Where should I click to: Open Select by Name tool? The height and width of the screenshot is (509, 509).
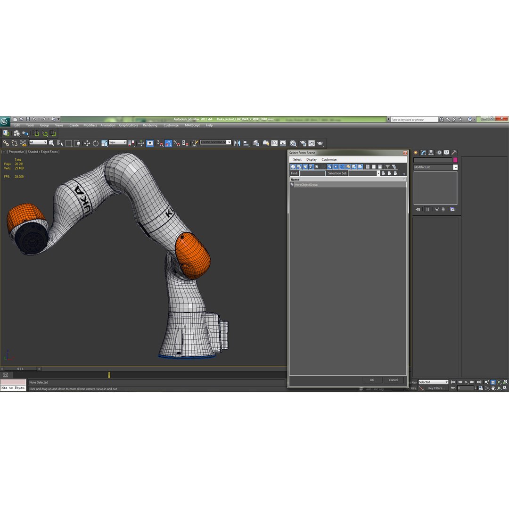pos(60,143)
